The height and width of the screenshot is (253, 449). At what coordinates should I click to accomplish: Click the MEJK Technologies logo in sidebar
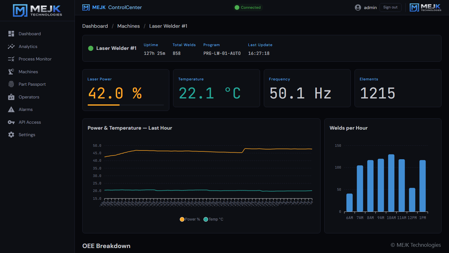(x=37, y=11)
